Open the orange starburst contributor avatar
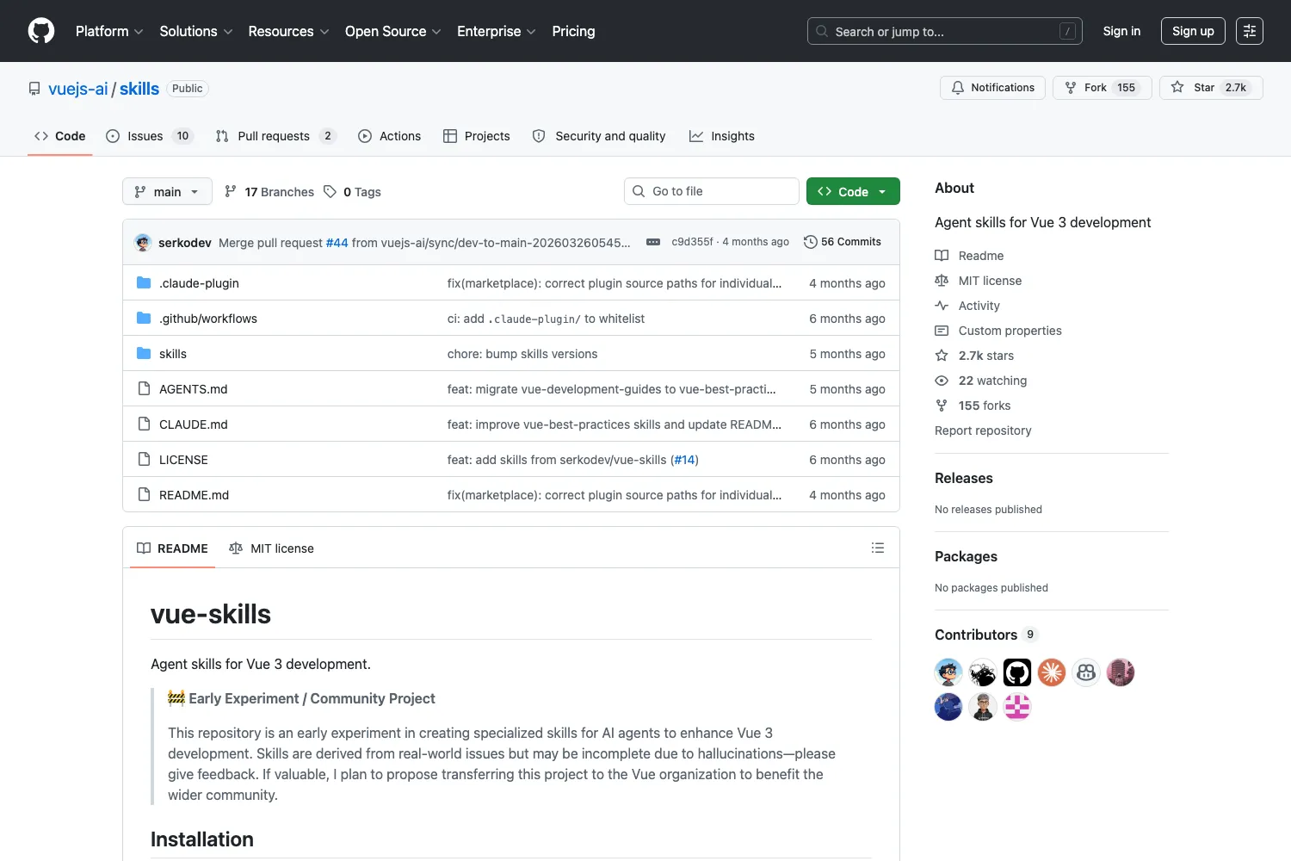1291x861 pixels. 1052,672
